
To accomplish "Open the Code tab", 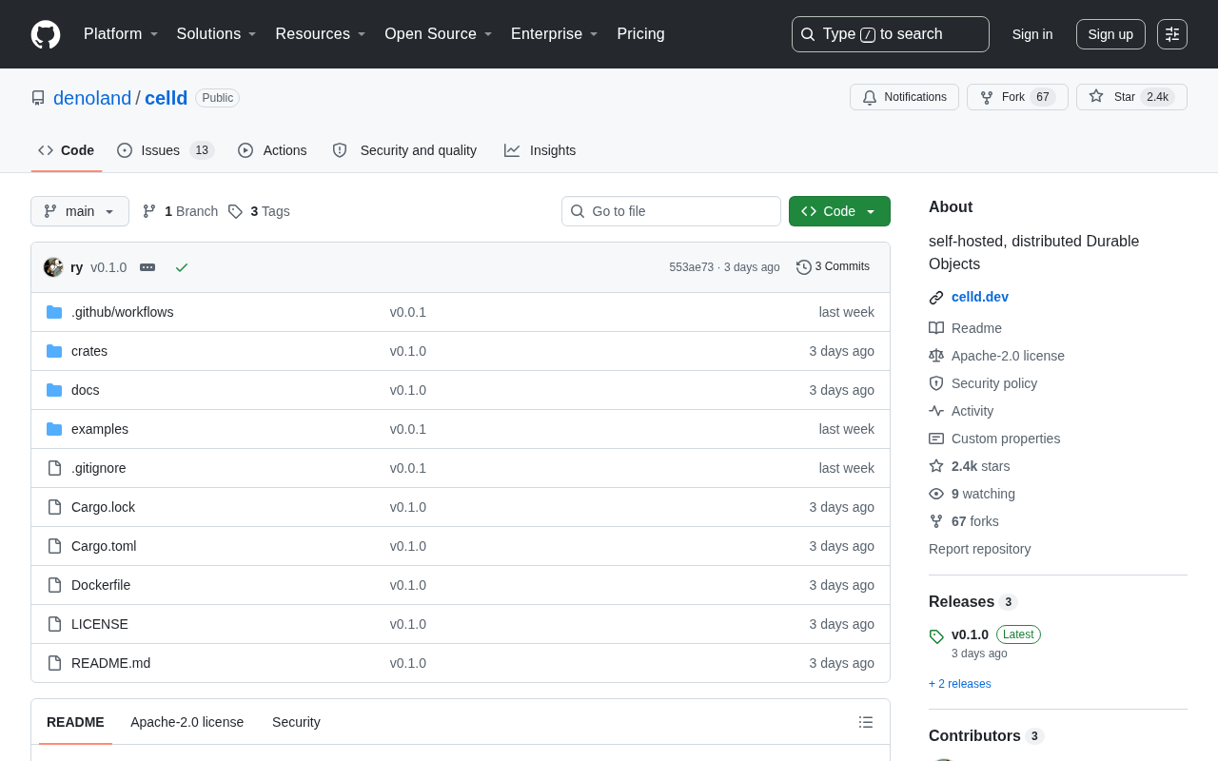I will click(67, 150).
